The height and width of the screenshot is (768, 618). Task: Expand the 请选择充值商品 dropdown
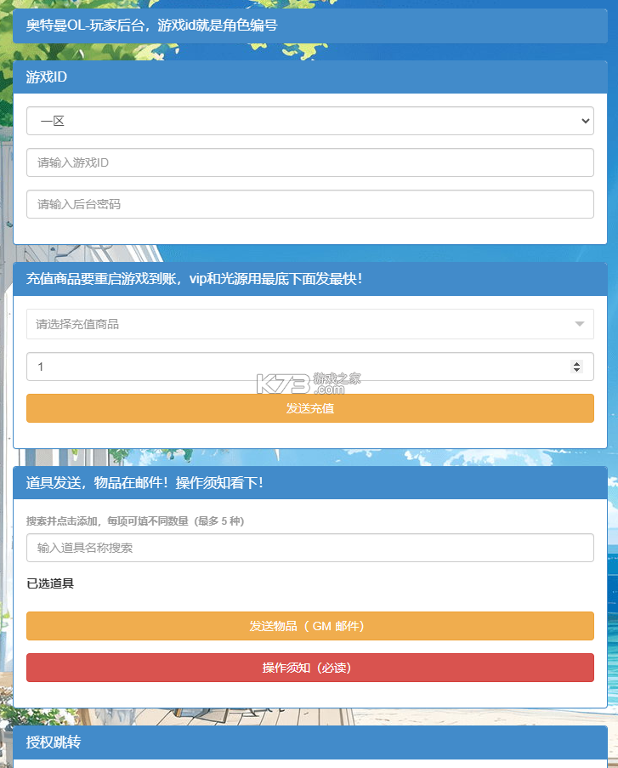(310, 324)
